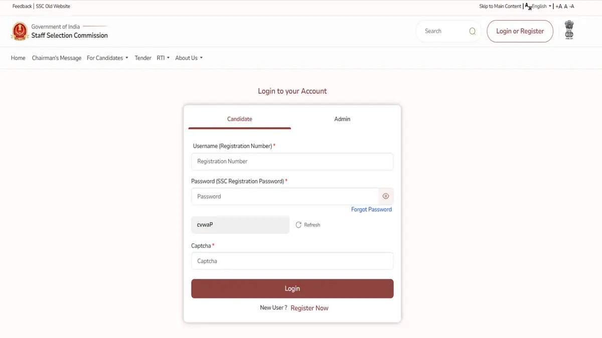This screenshot has height=338, width=602.
Task: Increase font size using the +A icon
Action: tap(558, 6)
